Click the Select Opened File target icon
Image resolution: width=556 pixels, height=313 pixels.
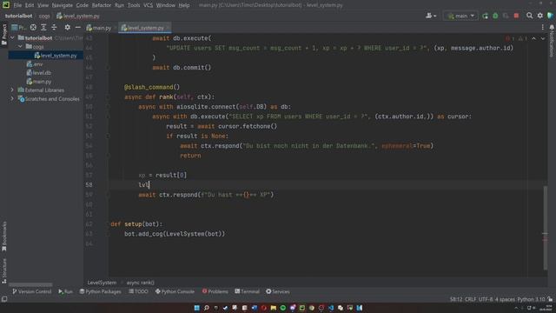point(33,27)
